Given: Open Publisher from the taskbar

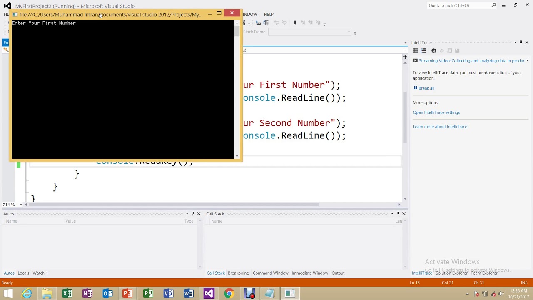Looking at the screenshot, I should coord(148,293).
